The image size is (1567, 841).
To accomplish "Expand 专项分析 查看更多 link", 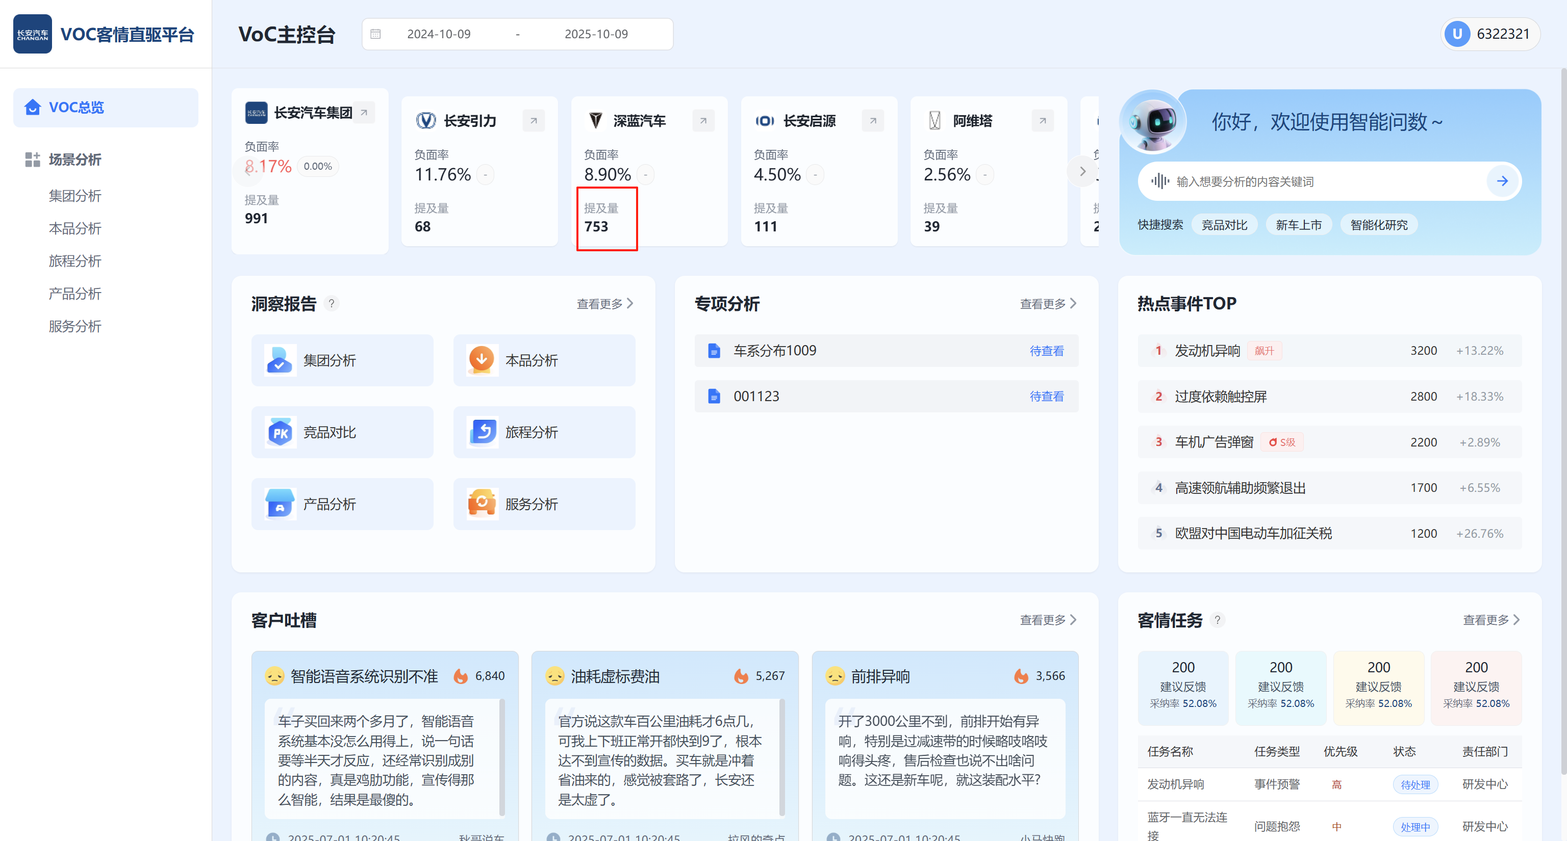I will point(1048,303).
